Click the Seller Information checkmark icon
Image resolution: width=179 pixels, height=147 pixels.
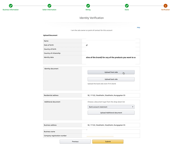click(49, 6)
